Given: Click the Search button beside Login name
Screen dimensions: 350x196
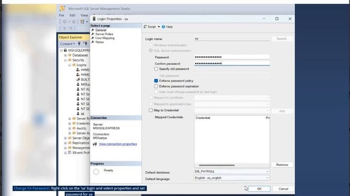Looking at the screenshot, I should [x=282, y=39].
